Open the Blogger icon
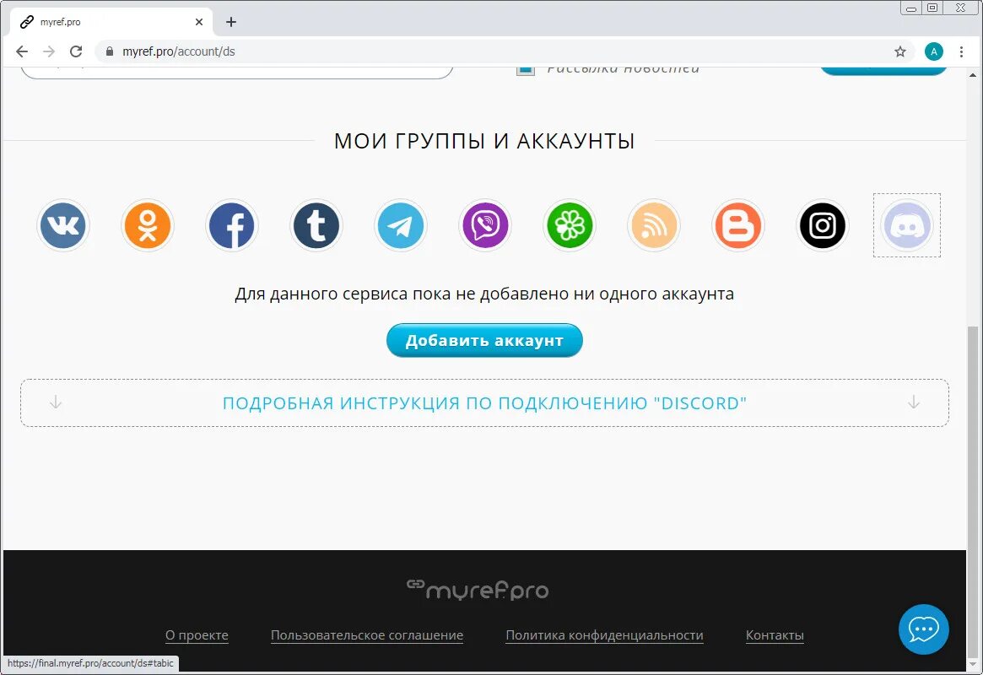Viewport: 983px width, 675px height. coord(737,225)
